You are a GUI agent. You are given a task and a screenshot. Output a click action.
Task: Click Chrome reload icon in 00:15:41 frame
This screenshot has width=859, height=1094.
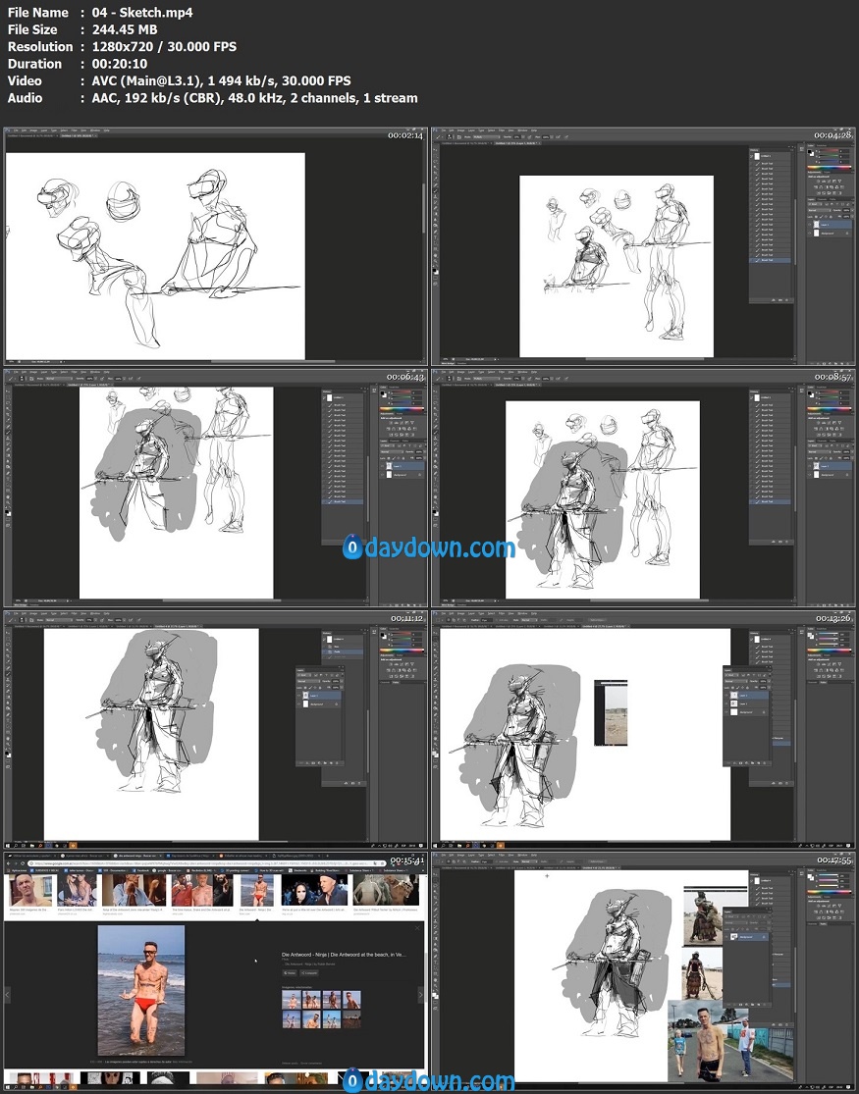(23, 863)
